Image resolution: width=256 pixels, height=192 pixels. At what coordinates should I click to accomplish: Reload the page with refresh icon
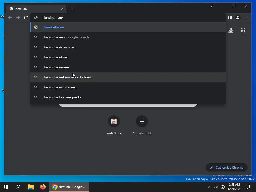(x=26, y=18)
